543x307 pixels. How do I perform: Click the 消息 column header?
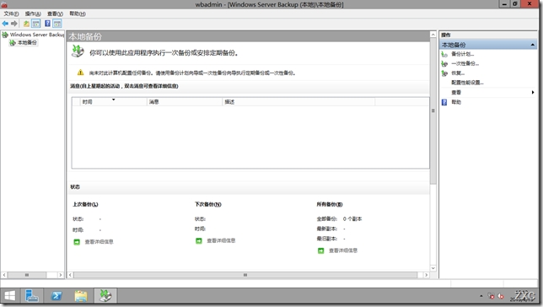(x=184, y=101)
